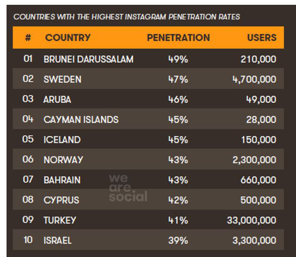Select the Cyprus country name

61,200
